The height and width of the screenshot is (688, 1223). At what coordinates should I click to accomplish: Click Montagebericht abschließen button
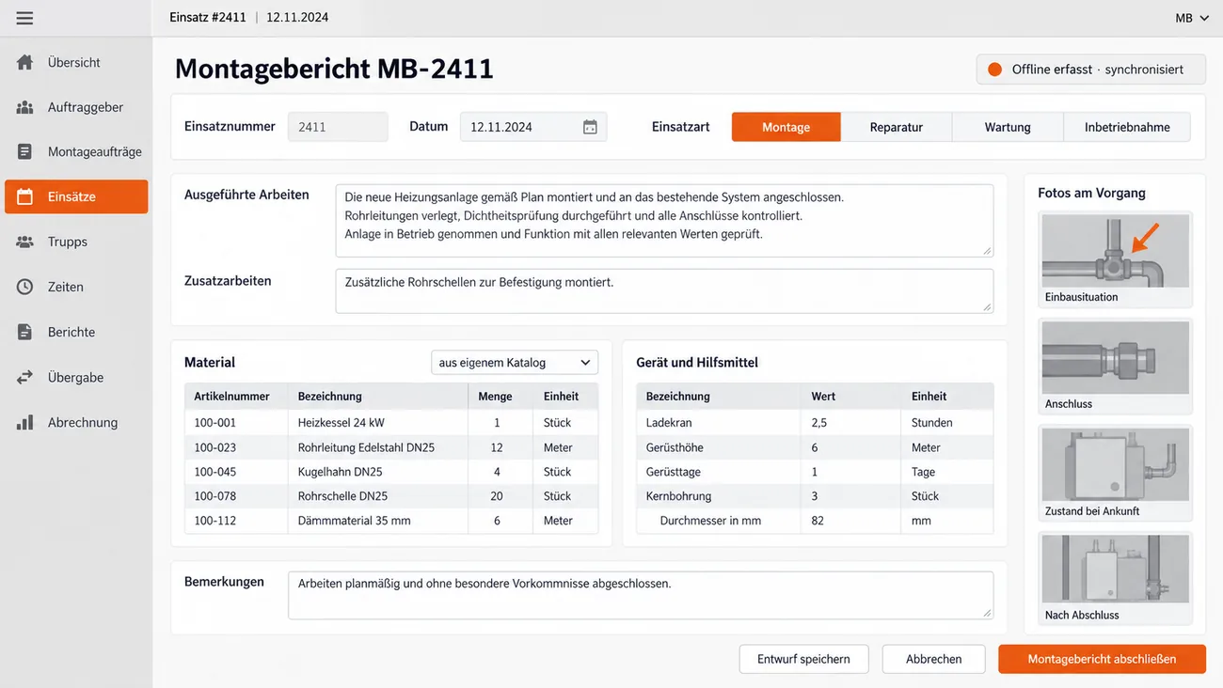pos(1102,659)
